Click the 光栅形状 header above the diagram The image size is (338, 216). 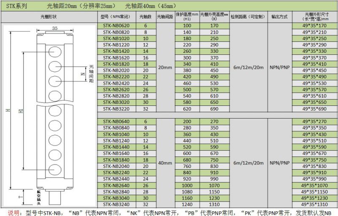click(x=49, y=16)
